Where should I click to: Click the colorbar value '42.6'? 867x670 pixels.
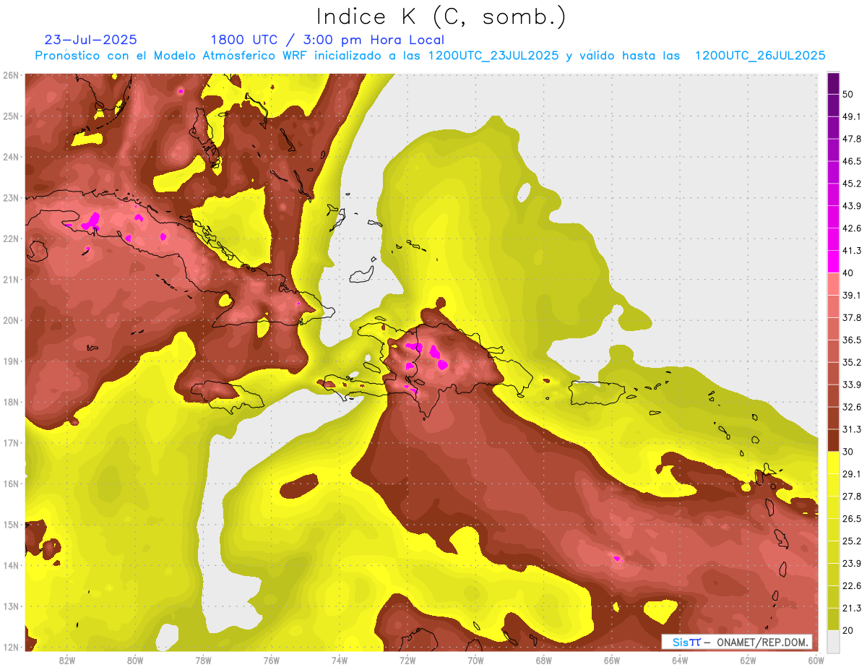point(852,228)
